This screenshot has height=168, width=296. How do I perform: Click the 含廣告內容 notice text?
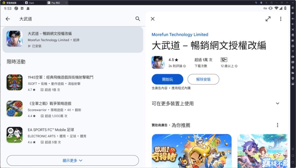click(x=160, y=88)
